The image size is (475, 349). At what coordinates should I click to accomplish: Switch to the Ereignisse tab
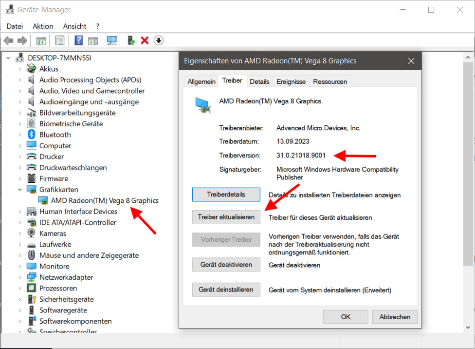coord(291,81)
